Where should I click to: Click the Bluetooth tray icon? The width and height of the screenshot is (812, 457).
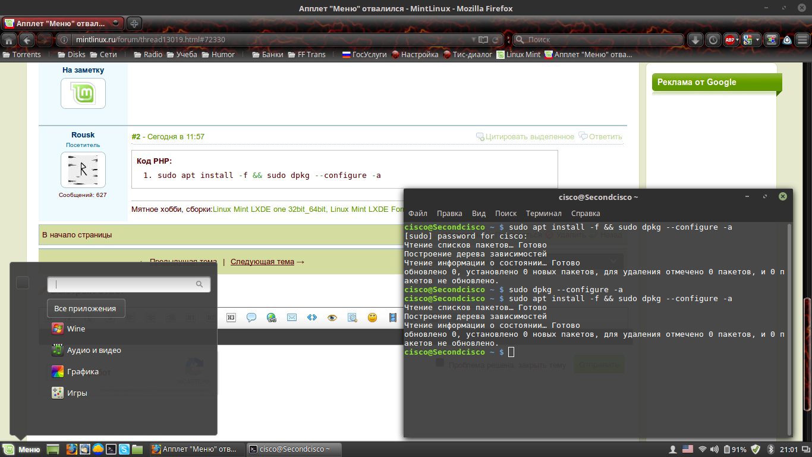pos(770,449)
